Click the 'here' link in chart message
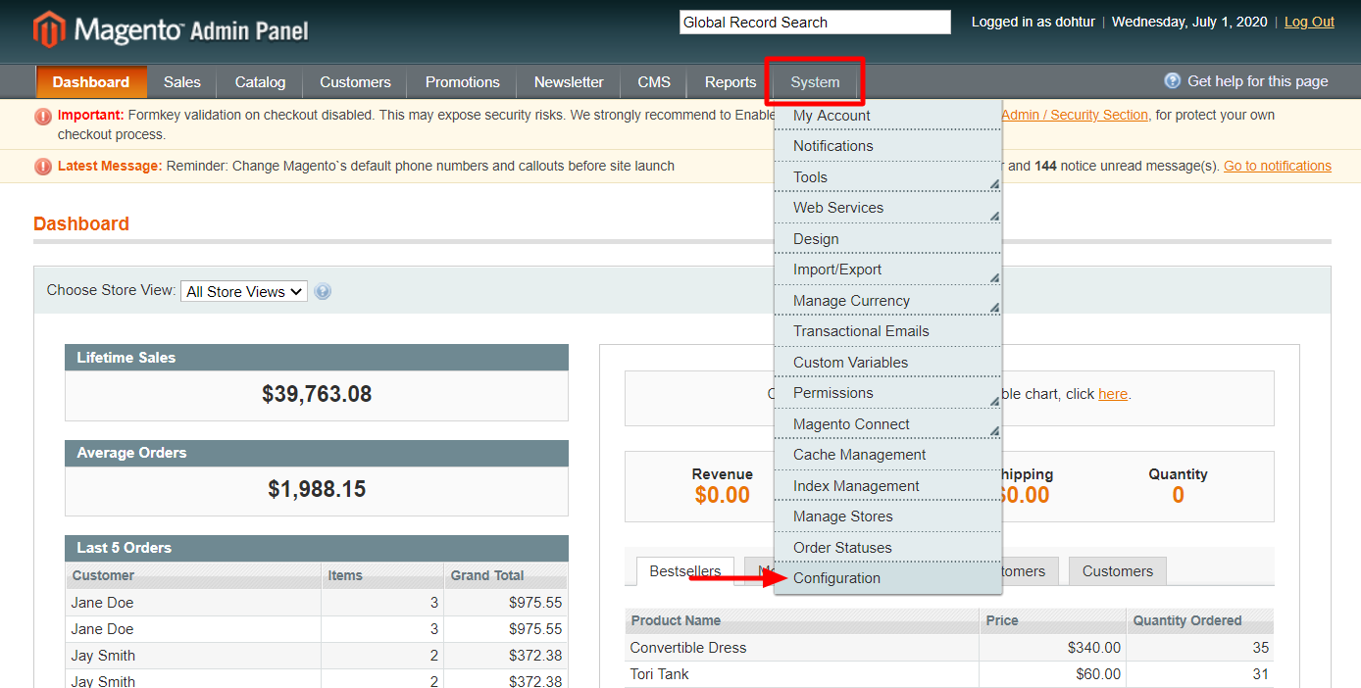 click(x=1113, y=394)
